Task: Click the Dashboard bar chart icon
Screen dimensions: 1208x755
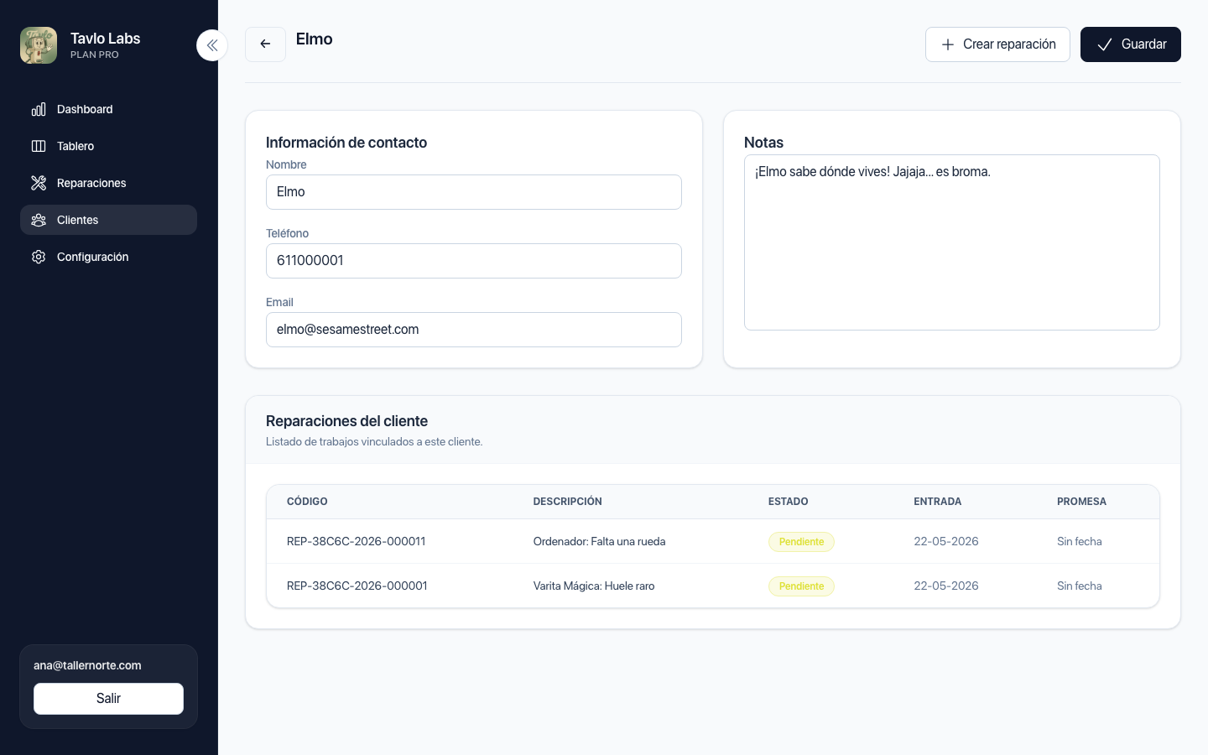Action: (x=39, y=109)
